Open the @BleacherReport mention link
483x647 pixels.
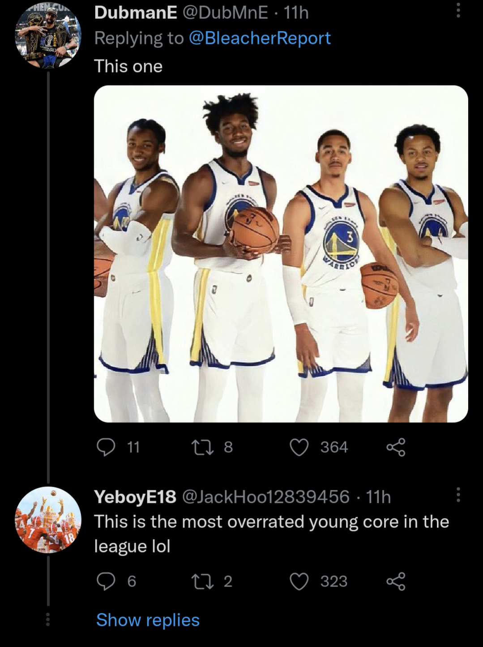click(x=258, y=38)
